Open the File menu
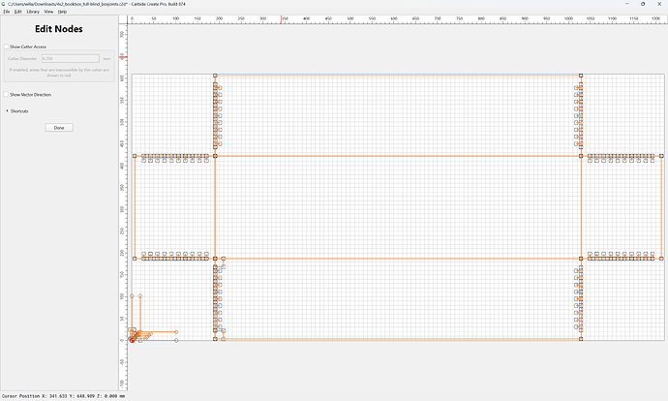This screenshot has width=668, height=401. [7, 12]
